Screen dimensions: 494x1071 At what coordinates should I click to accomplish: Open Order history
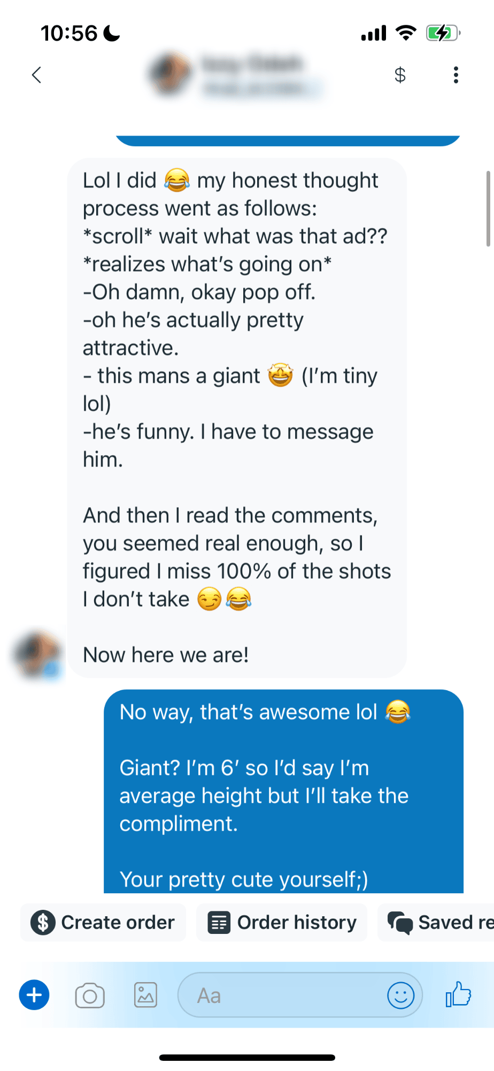click(x=282, y=923)
